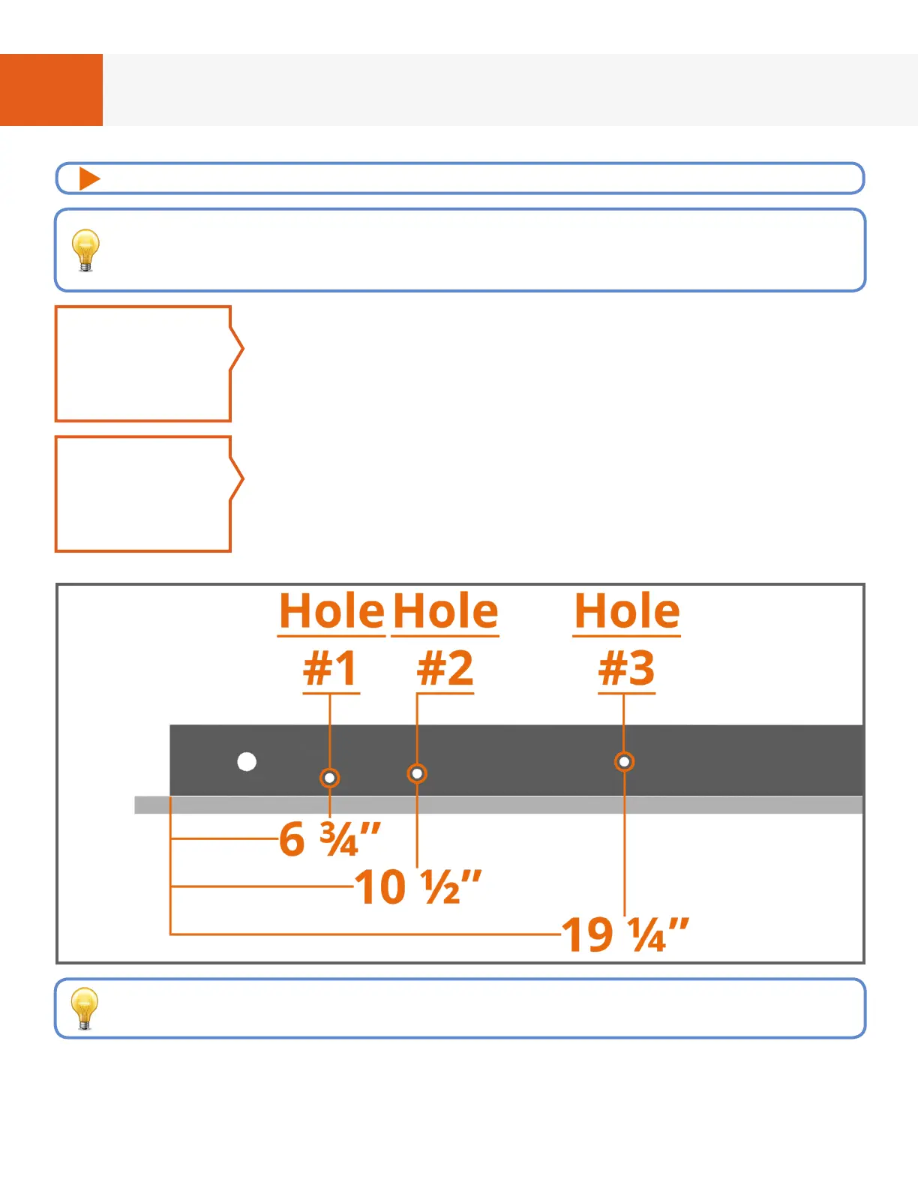Viewport: 918px width, 1188px height.
Task: Select the 19 ¼" measurement text
Action: coord(625,934)
